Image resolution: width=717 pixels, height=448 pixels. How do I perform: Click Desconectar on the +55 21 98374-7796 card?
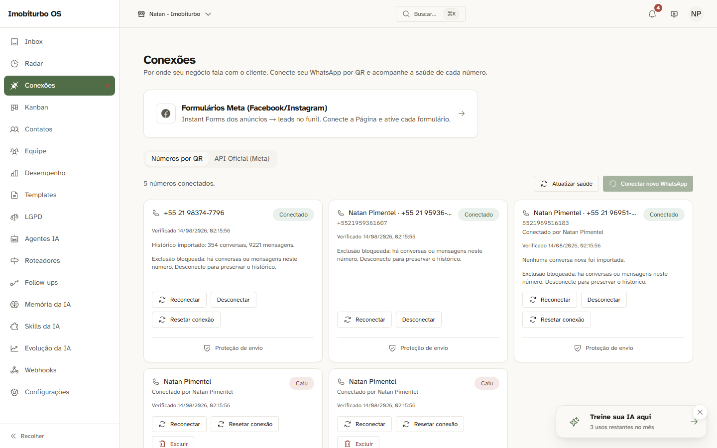pyautogui.click(x=234, y=300)
